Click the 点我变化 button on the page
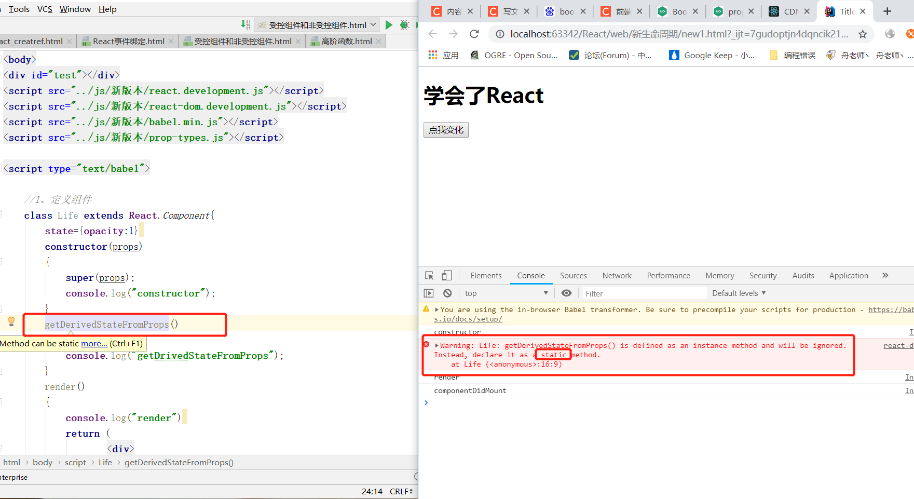The image size is (914, 499). 446,130
